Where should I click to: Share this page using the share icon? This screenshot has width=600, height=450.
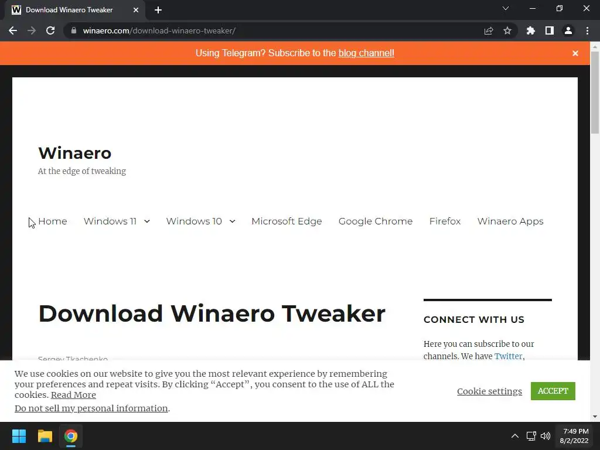tap(489, 30)
